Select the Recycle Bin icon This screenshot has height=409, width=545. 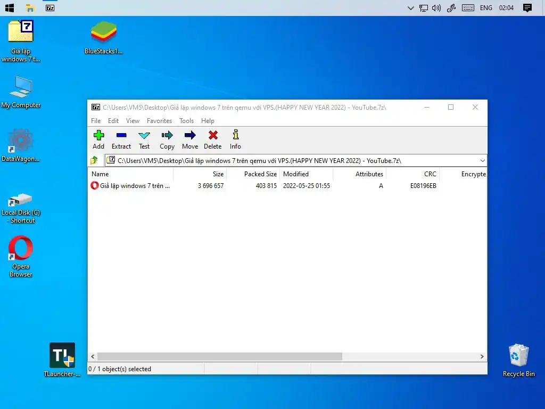[x=518, y=361]
